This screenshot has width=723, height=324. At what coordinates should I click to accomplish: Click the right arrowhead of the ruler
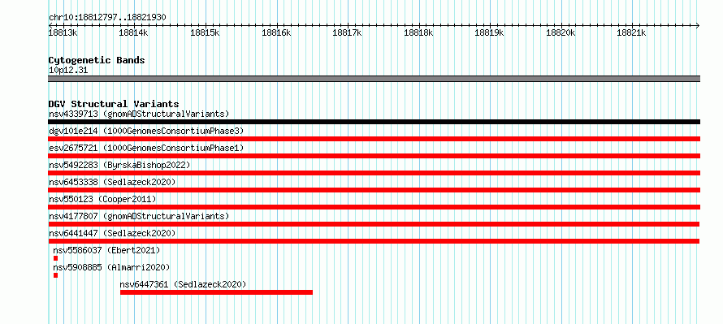point(698,25)
